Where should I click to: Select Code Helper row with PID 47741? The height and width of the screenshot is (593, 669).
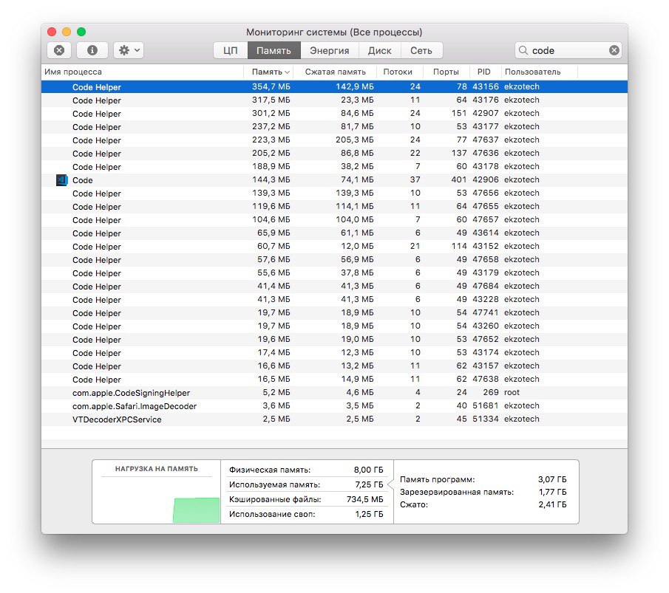tap(334, 312)
